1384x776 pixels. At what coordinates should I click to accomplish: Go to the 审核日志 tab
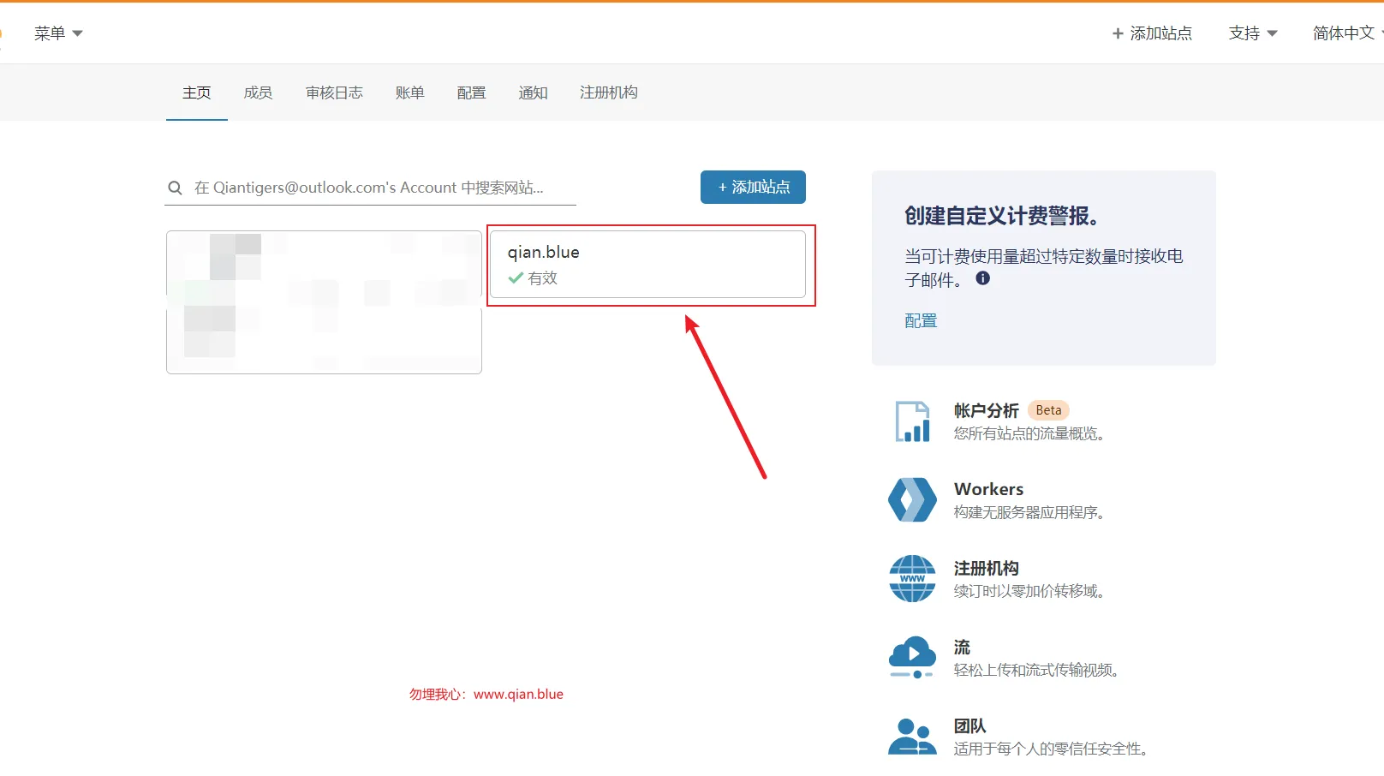pos(335,93)
